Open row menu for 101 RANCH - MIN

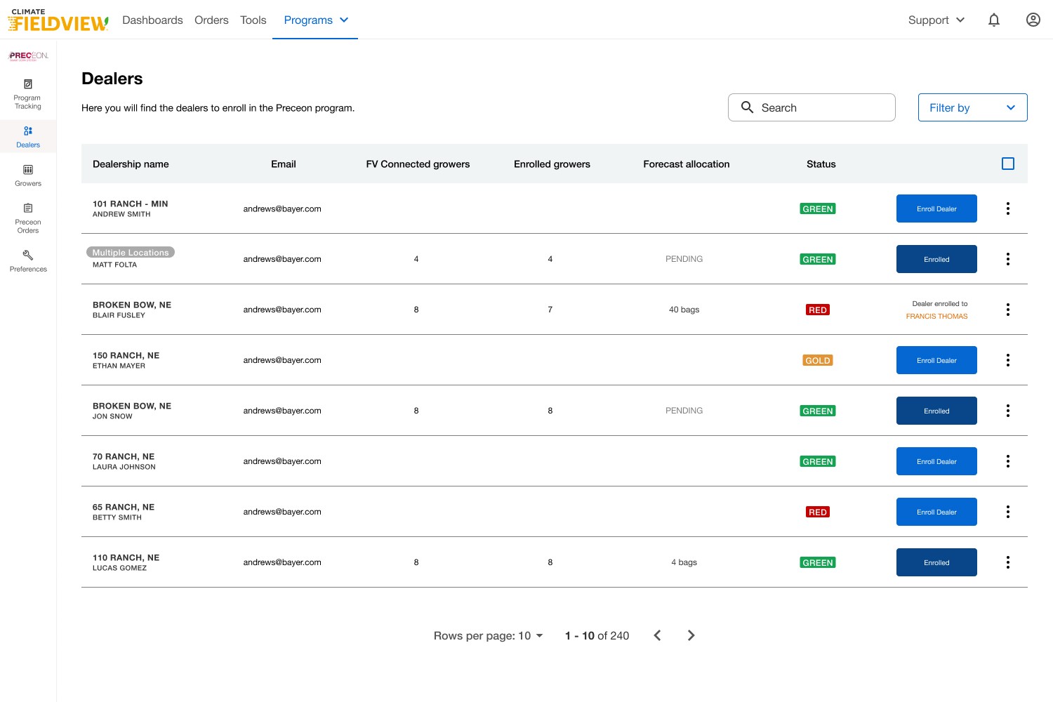click(1008, 208)
